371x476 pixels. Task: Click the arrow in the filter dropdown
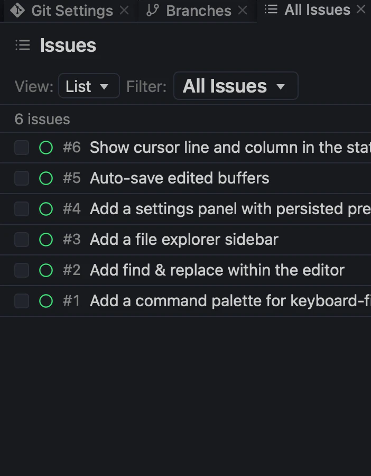[x=281, y=87]
